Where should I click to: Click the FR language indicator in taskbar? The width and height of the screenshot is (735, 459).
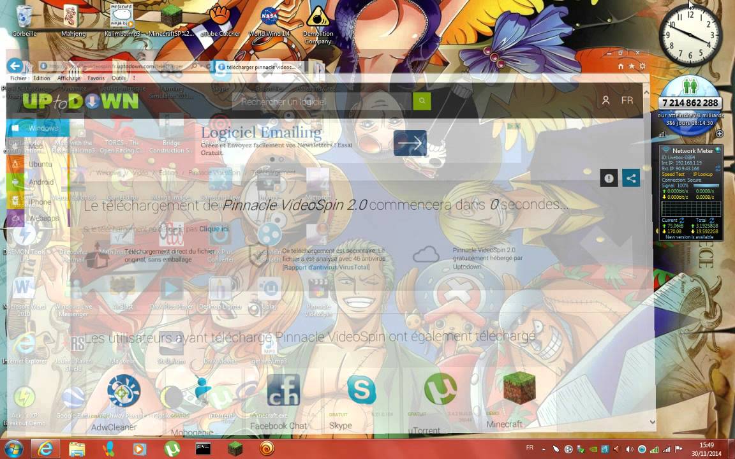pos(530,448)
